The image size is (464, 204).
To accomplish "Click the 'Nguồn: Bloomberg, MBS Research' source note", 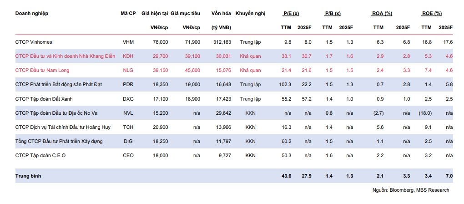I will 411,190.
